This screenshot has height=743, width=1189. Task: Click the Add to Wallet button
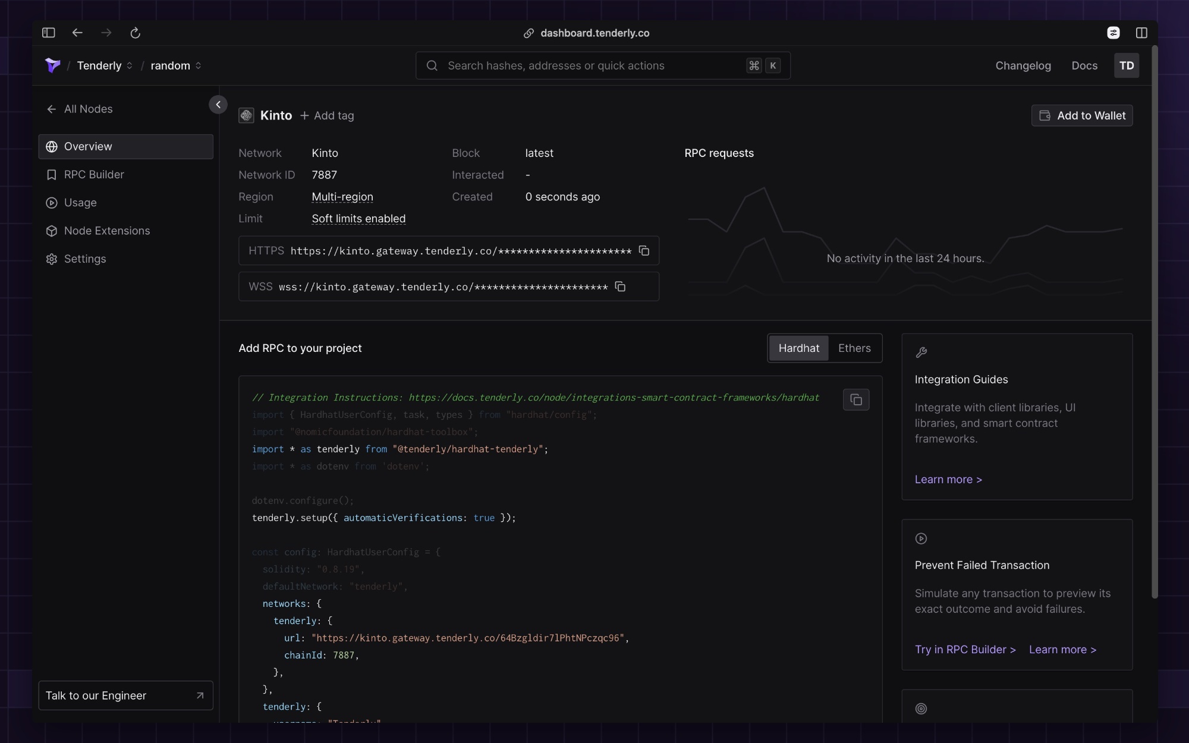(1082, 115)
